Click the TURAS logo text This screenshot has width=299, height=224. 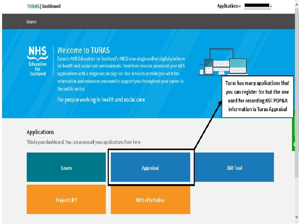pos(33,6)
